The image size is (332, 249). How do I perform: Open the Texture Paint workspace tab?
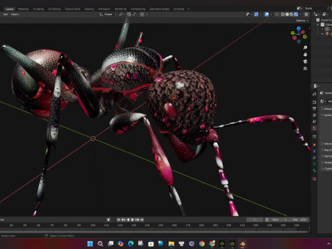click(x=73, y=9)
